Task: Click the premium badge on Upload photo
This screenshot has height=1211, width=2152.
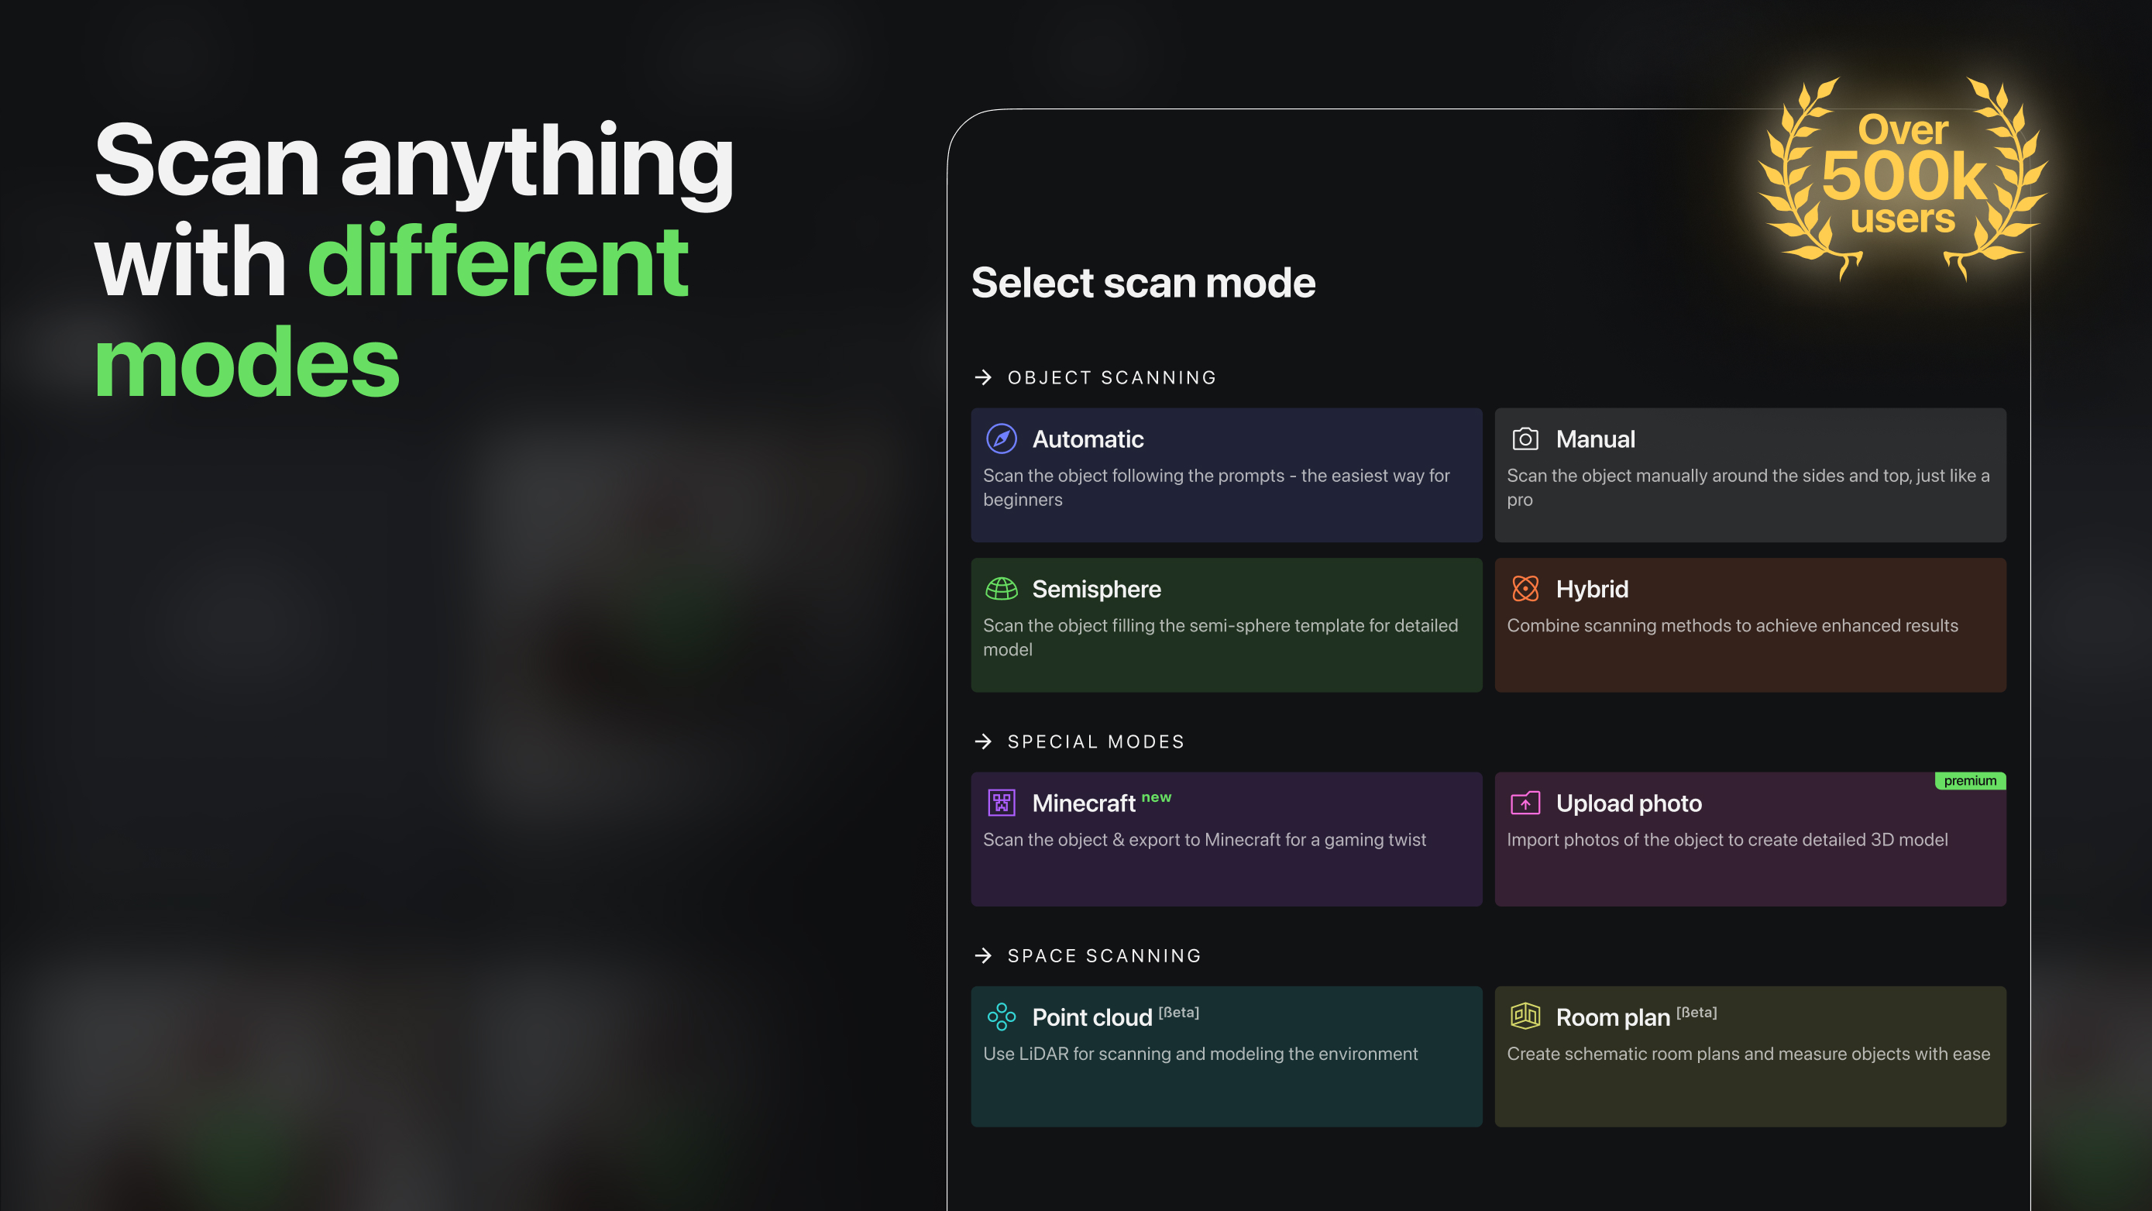Action: tap(1970, 780)
